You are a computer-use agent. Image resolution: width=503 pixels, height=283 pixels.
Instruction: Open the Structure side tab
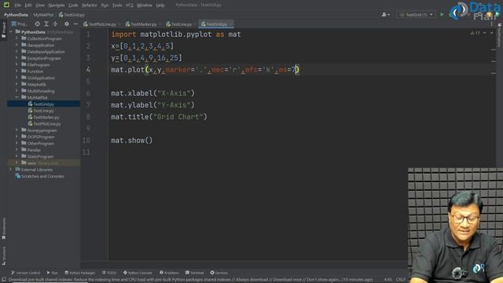click(3, 255)
